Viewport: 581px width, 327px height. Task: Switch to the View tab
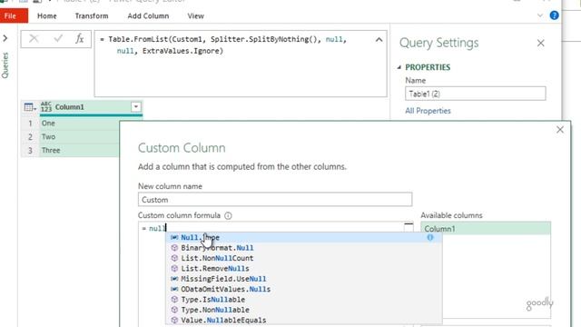pyautogui.click(x=196, y=16)
